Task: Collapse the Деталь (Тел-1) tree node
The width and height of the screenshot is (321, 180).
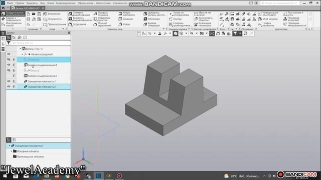Action: 20,49
